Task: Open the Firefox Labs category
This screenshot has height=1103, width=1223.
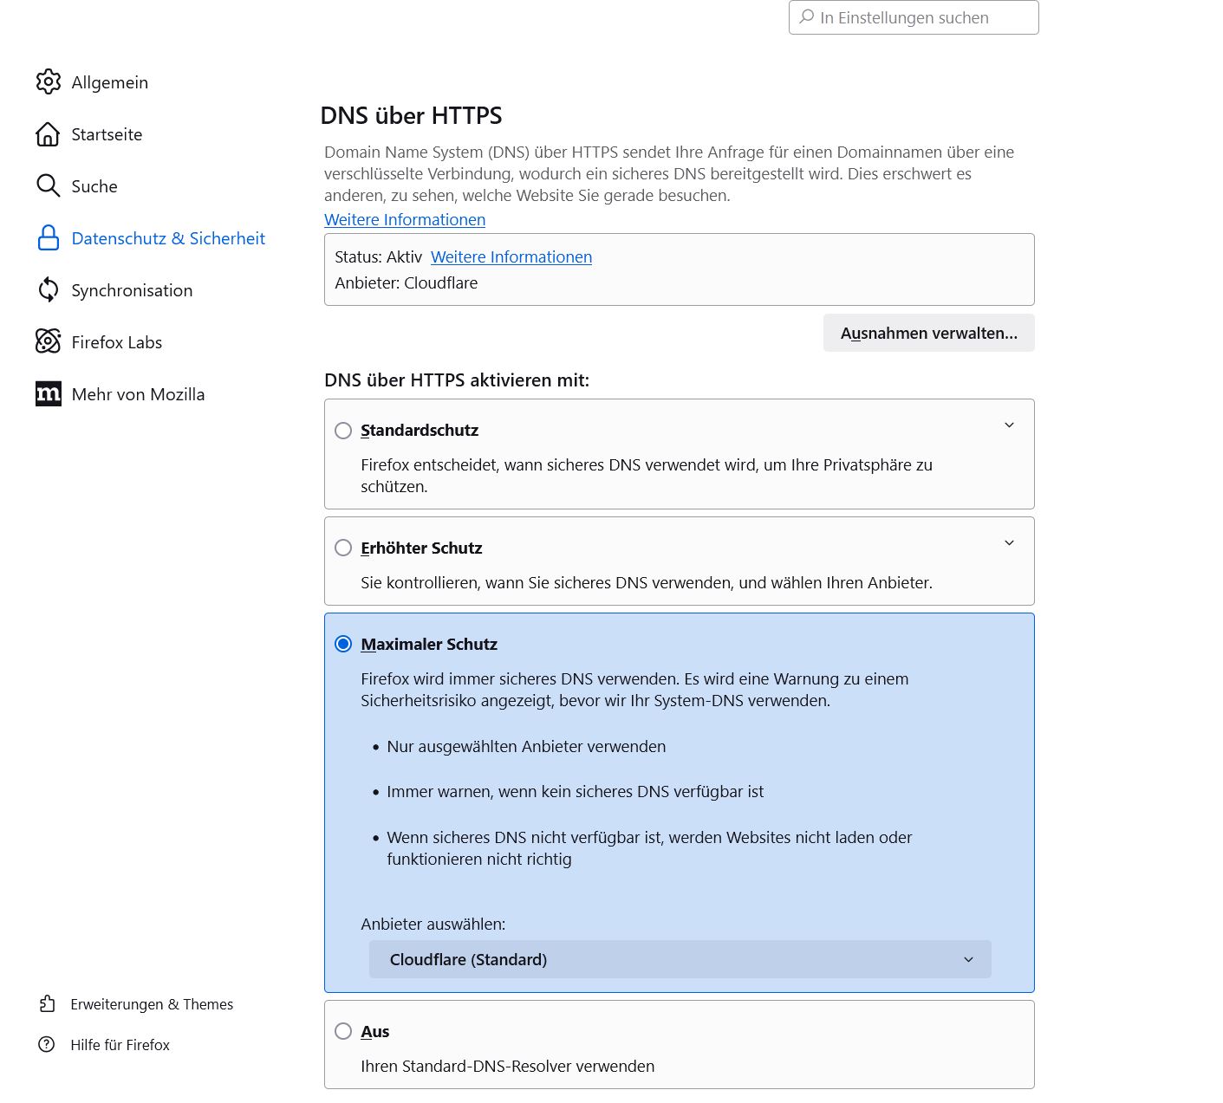Action: pyautogui.click(x=99, y=342)
